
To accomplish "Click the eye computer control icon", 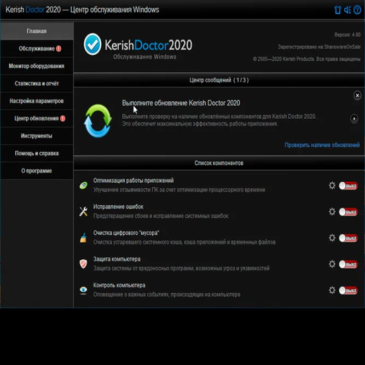I will click(83, 290).
